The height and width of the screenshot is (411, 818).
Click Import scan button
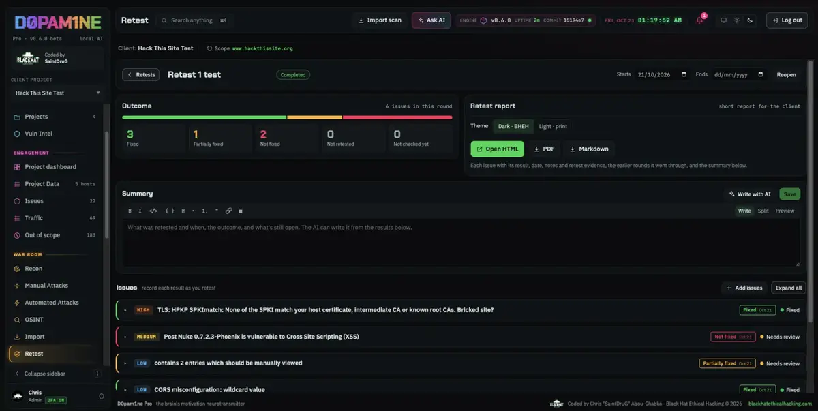click(380, 20)
